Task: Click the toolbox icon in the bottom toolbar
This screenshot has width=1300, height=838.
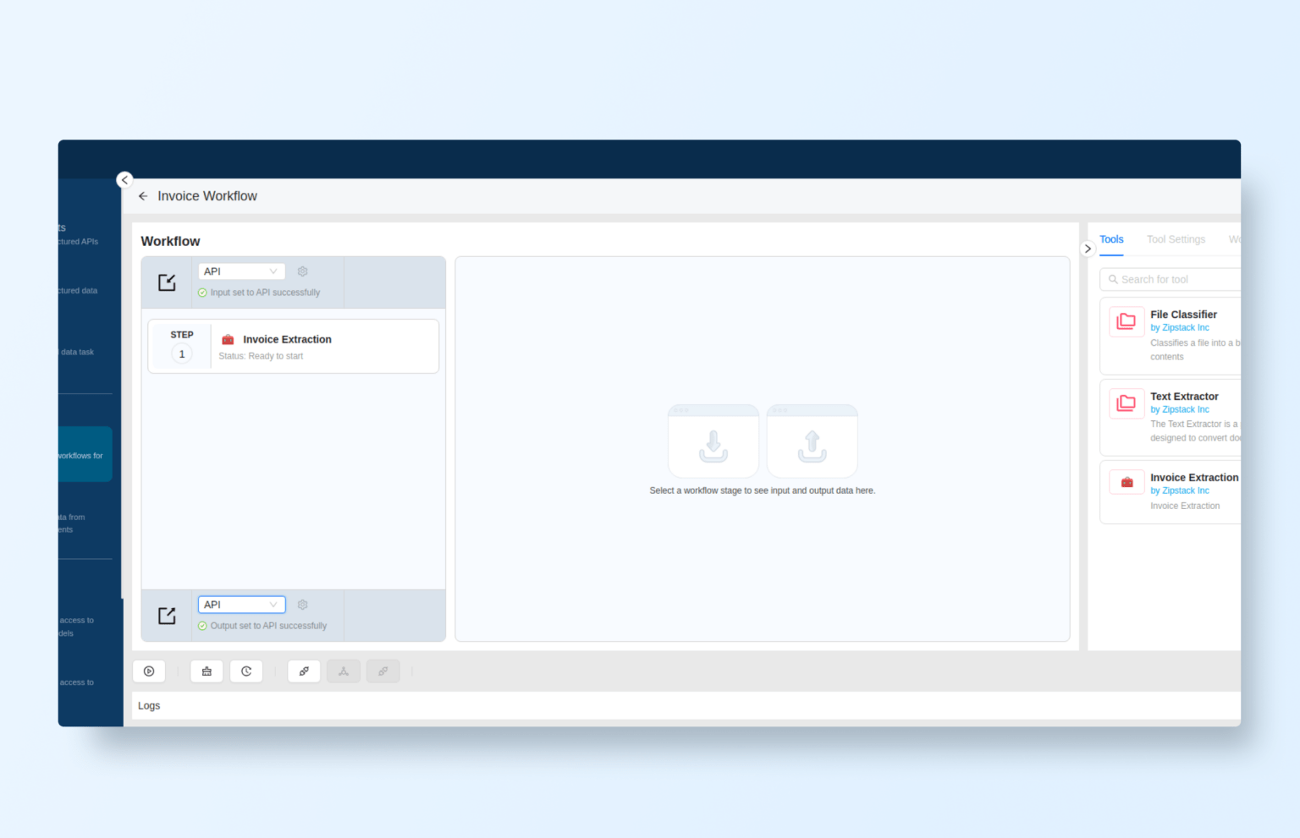Action: (207, 671)
